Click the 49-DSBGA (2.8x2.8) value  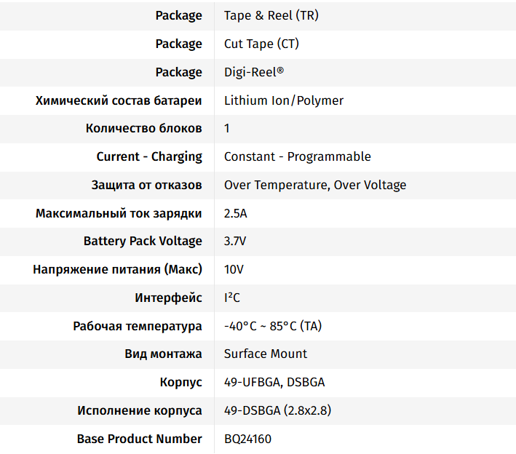point(277,410)
